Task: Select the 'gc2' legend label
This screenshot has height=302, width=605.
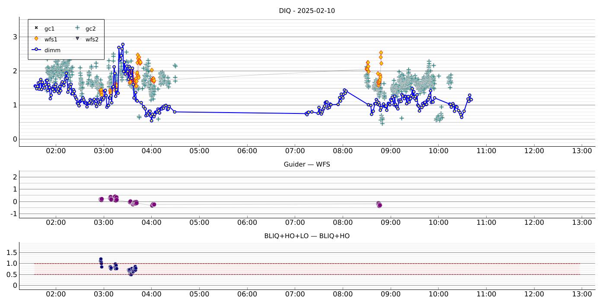Action: click(91, 29)
